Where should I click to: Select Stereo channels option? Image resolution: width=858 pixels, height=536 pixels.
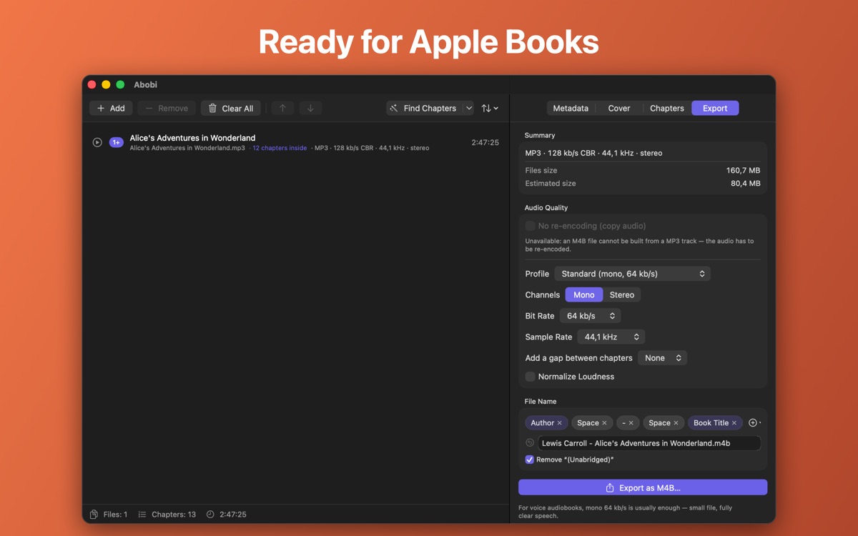[621, 294]
